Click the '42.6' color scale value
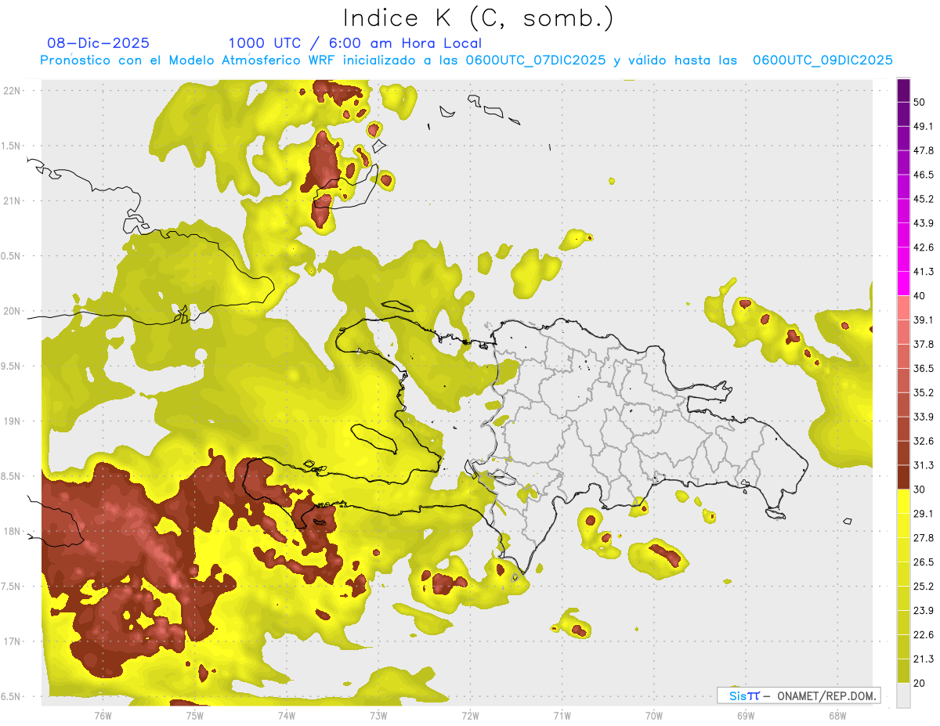 coord(924,248)
